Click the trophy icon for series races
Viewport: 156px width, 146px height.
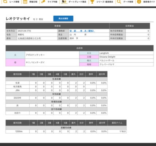point(92,1)
